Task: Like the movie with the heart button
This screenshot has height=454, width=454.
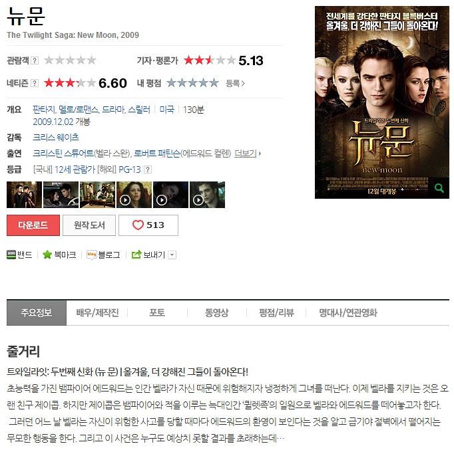Action: [148, 225]
